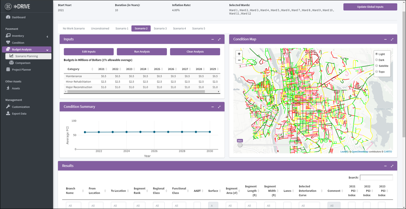The image size is (406, 209).
Task: Click the Run Analysis button
Action: [142, 51]
